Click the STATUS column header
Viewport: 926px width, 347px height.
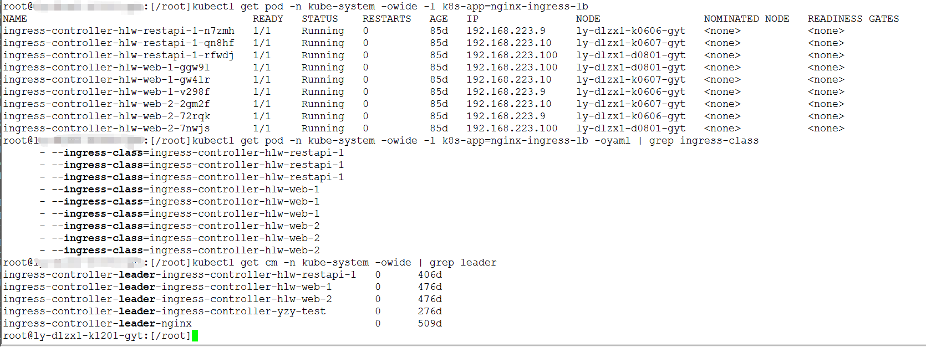pos(319,19)
